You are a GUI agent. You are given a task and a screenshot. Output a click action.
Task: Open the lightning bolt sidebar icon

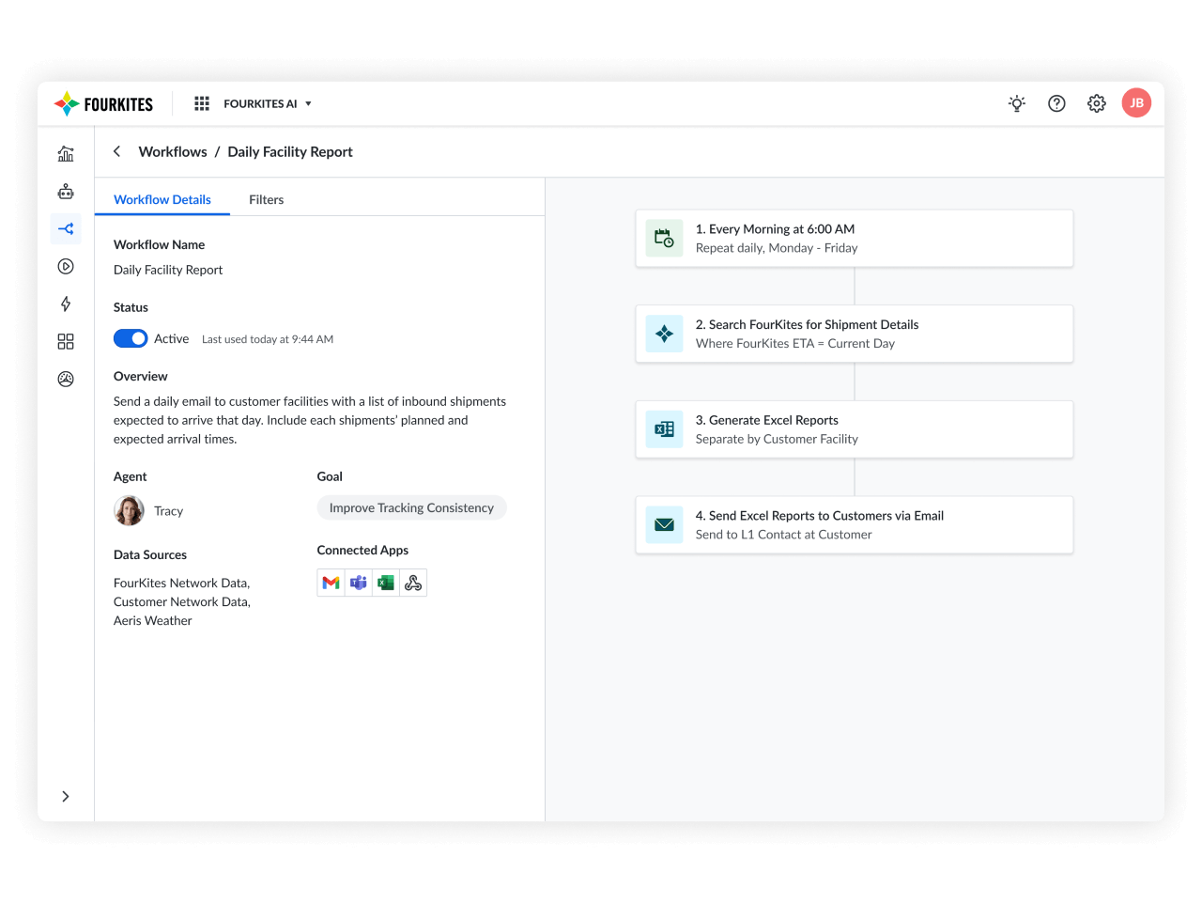(66, 304)
